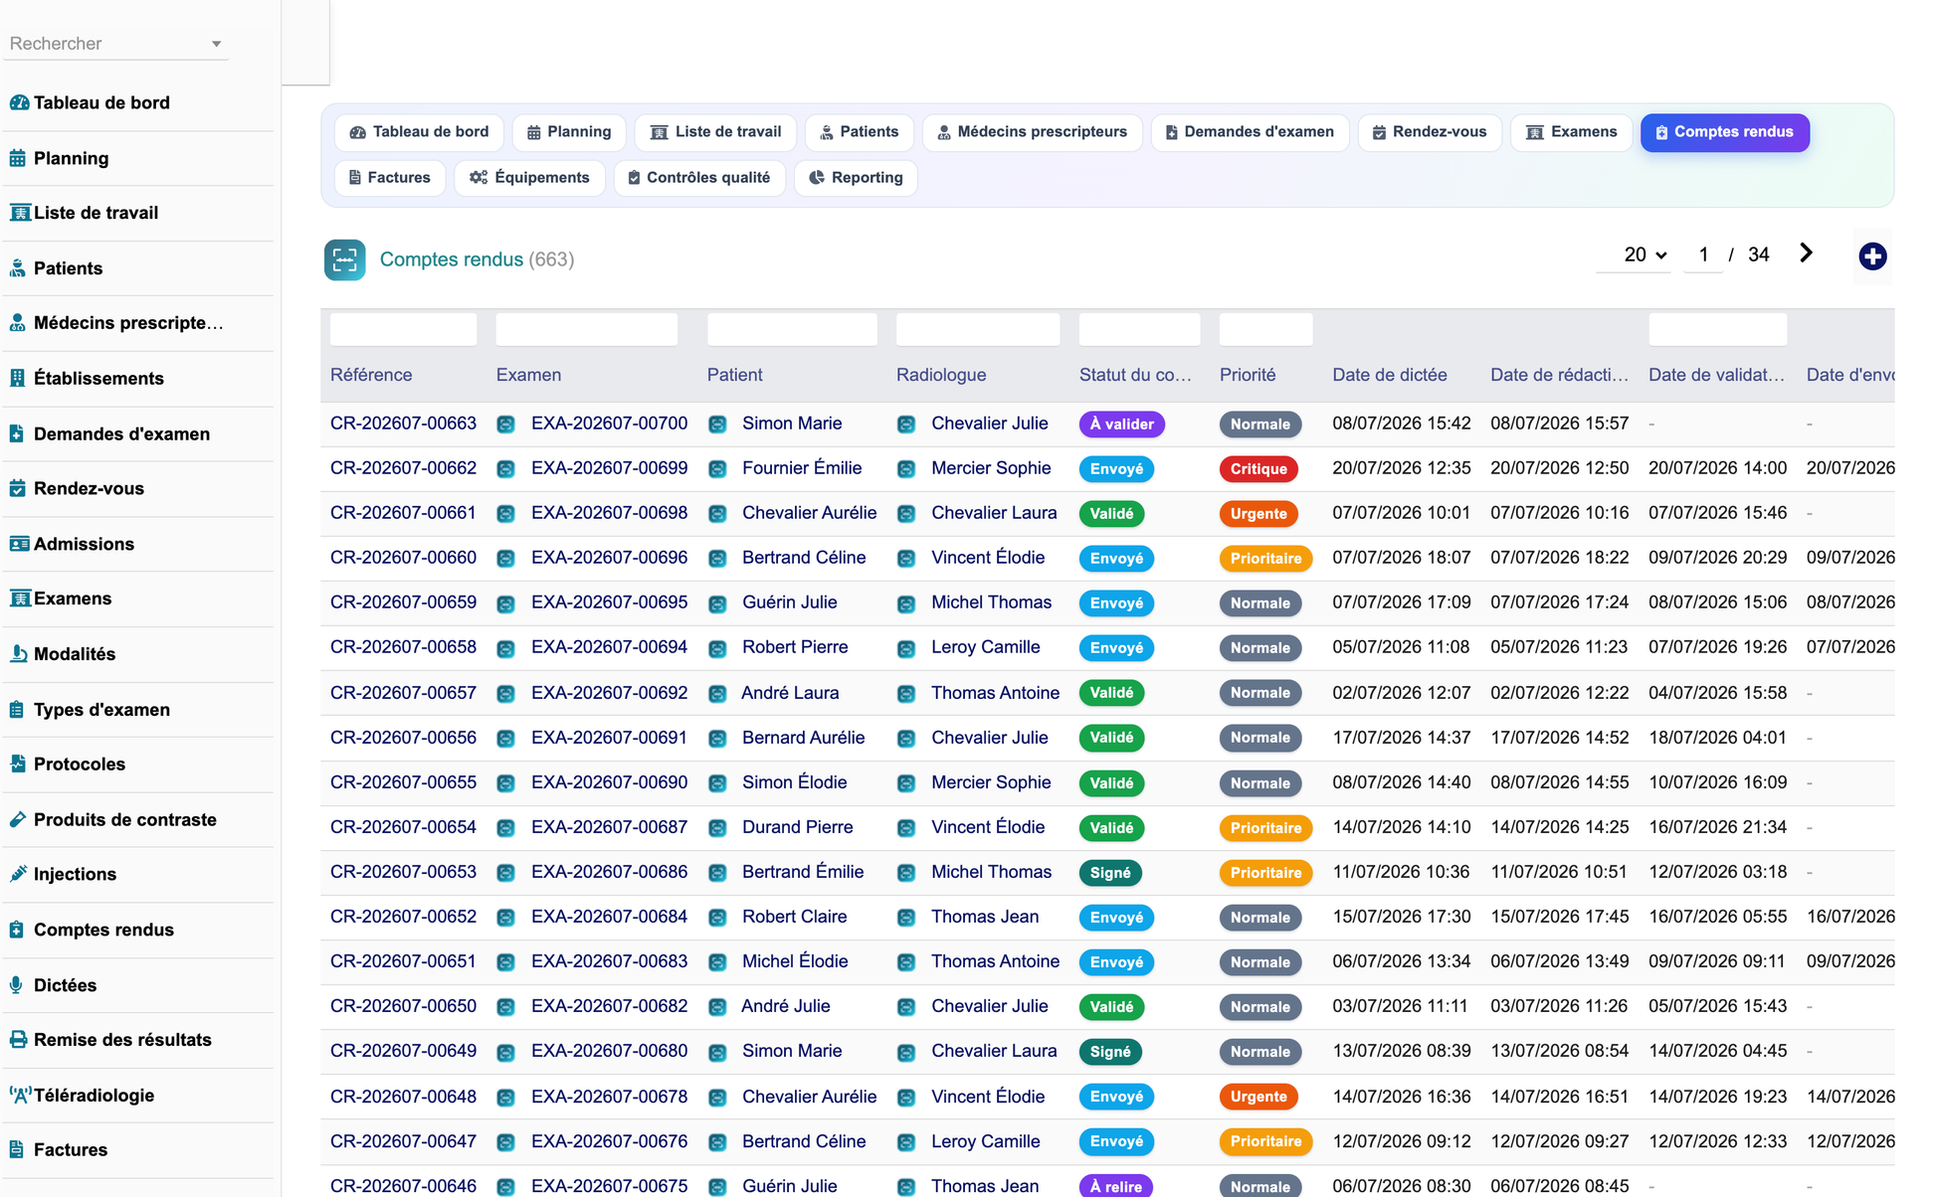
Task: Open patient link icon for Fournier Émilie
Action: coord(716,469)
